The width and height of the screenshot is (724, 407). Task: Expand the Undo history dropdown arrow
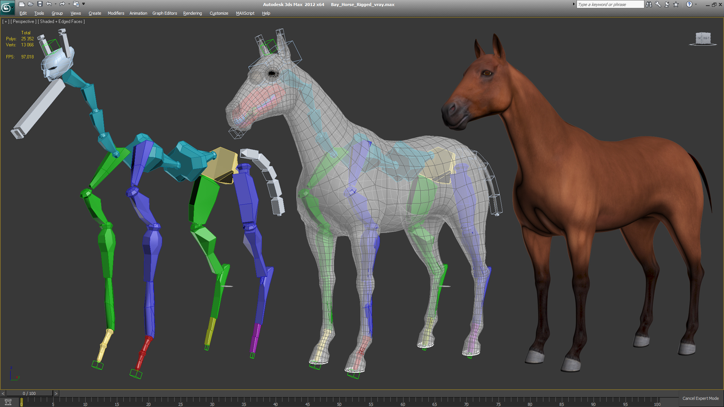pos(55,4)
